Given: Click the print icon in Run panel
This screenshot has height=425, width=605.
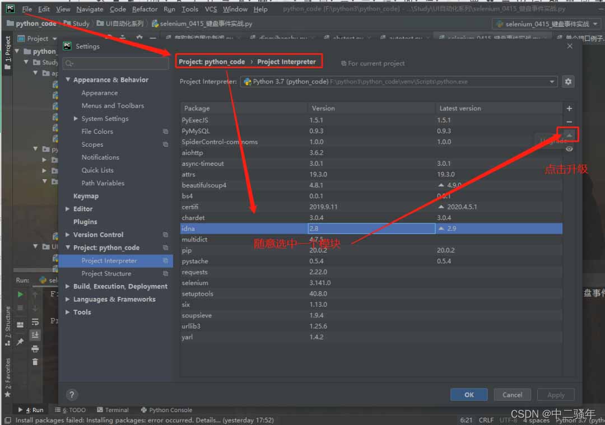Looking at the screenshot, I should [35, 349].
